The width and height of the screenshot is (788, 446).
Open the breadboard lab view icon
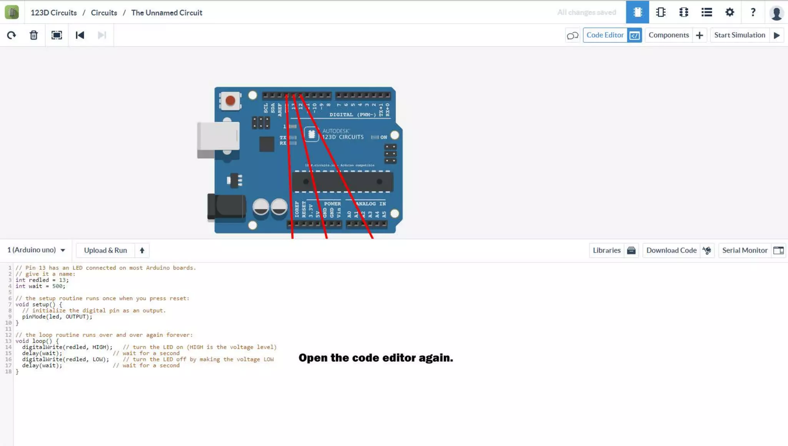pos(637,12)
